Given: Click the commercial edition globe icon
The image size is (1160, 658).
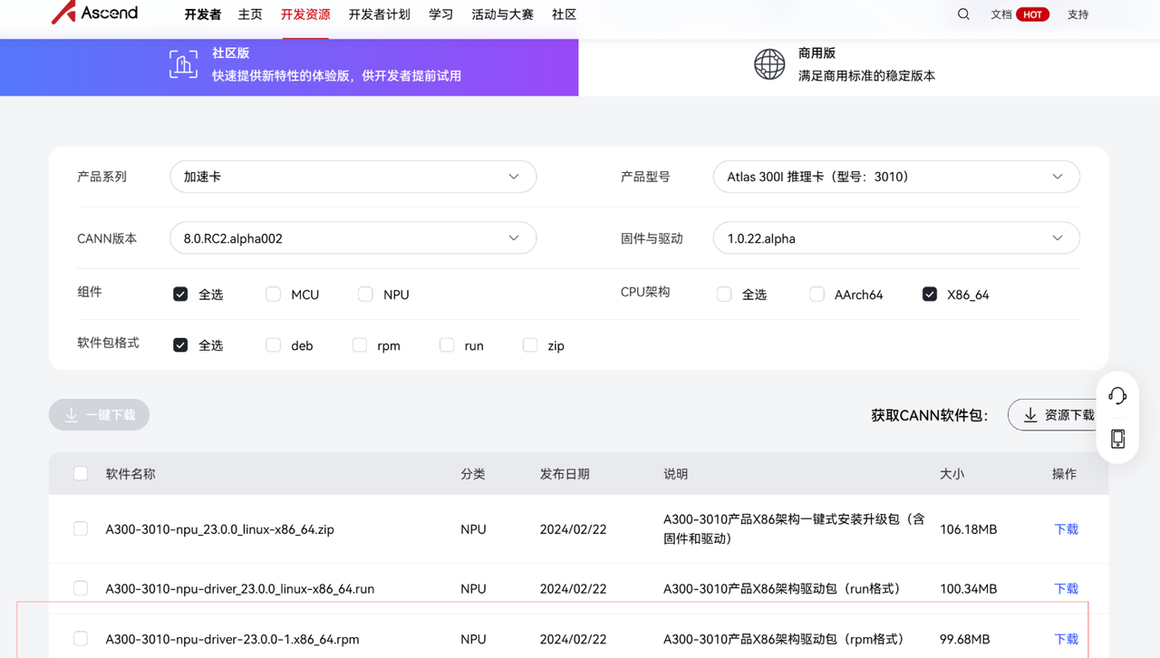Looking at the screenshot, I should click(769, 64).
